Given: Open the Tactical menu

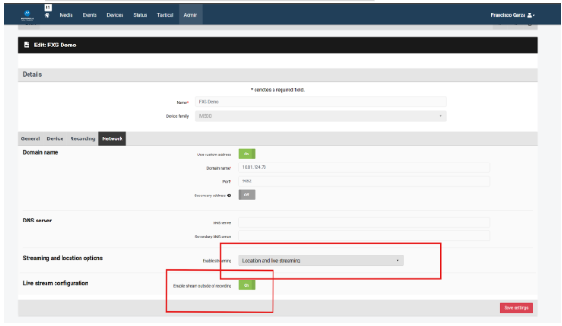Looking at the screenshot, I should click(165, 15).
